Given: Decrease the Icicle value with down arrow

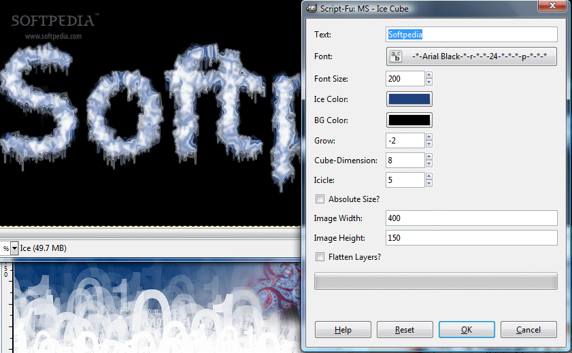Looking at the screenshot, I should (x=429, y=184).
